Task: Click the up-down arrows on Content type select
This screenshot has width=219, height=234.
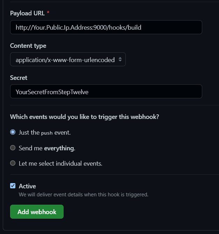Action: pyautogui.click(x=120, y=60)
